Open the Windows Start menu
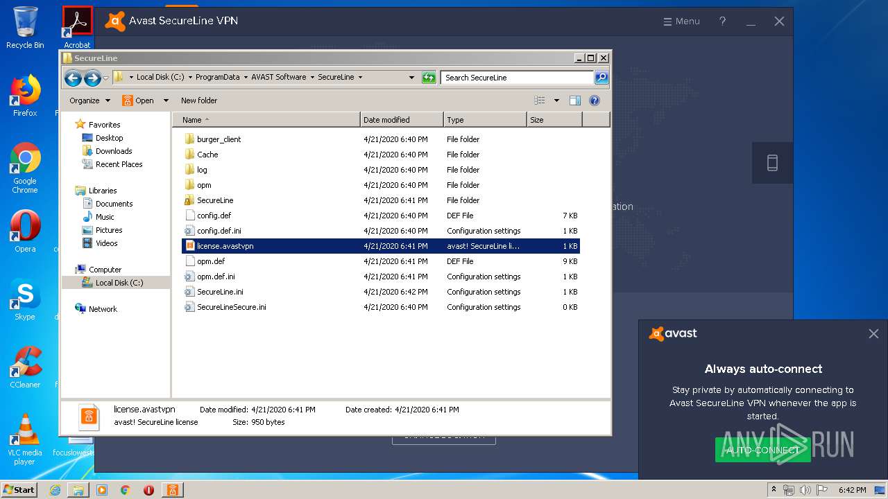Viewport: 888px width, 499px height. click(19, 490)
